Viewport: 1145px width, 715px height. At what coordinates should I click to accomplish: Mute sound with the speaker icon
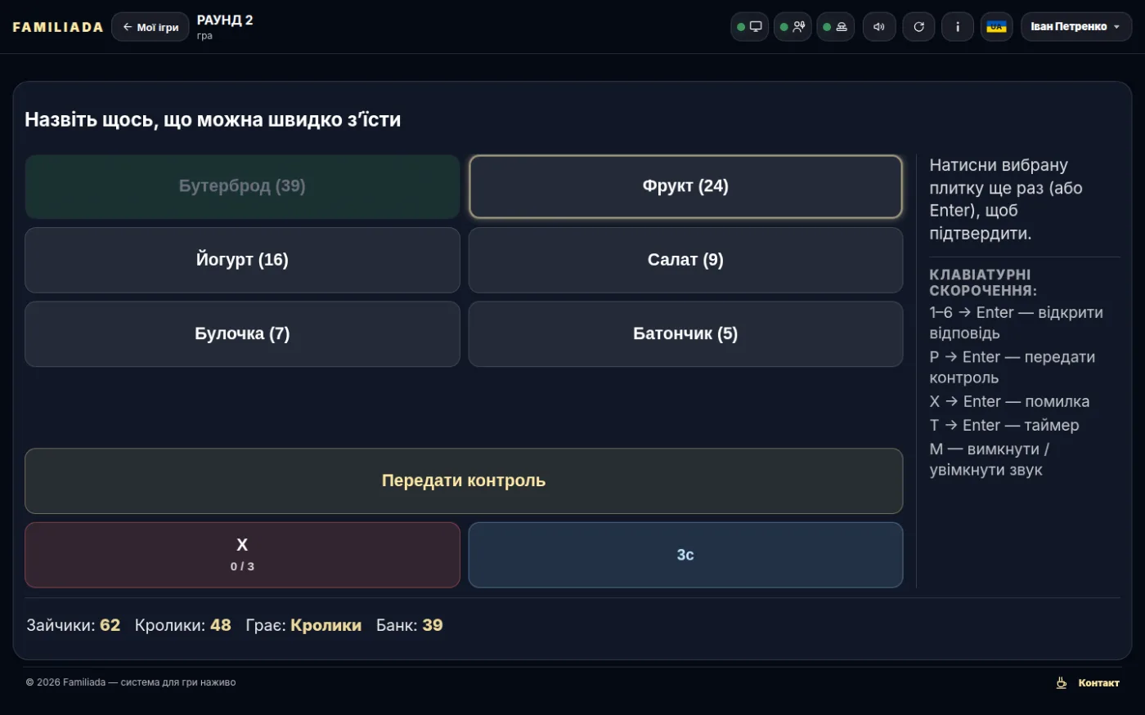(x=879, y=27)
